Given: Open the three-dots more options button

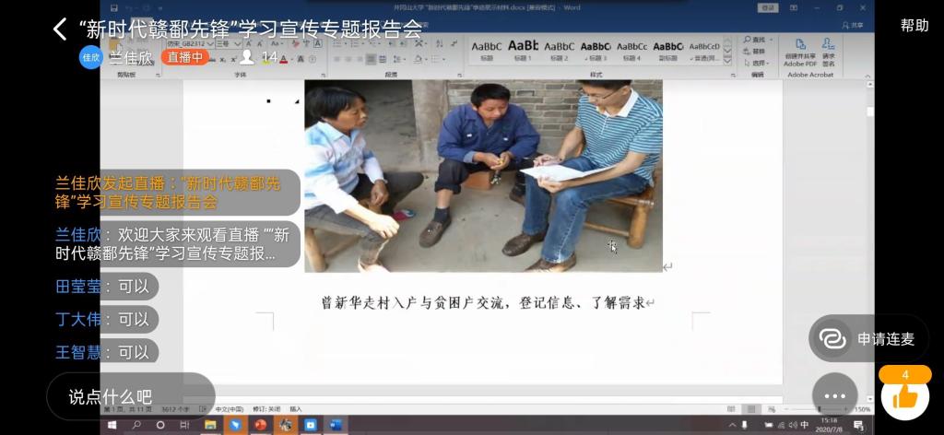Looking at the screenshot, I should pyautogui.click(x=834, y=395).
